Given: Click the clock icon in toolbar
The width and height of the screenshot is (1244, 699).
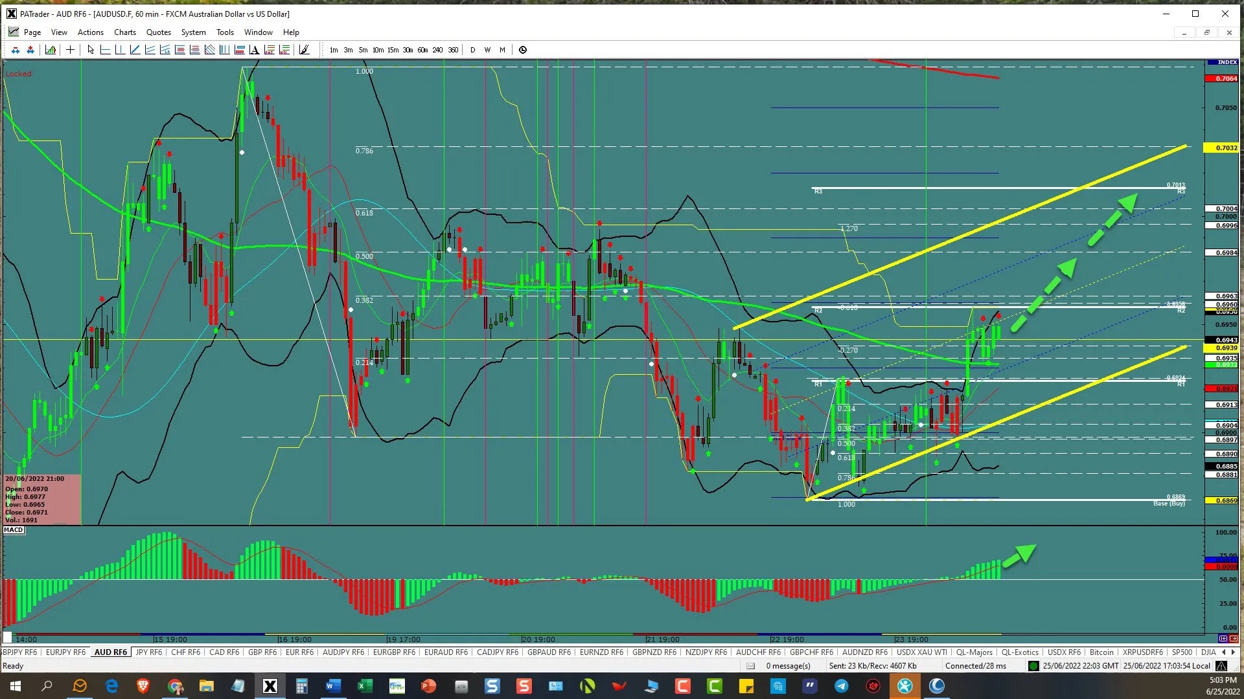Looking at the screenshot, I should click(x=523, y=50).
